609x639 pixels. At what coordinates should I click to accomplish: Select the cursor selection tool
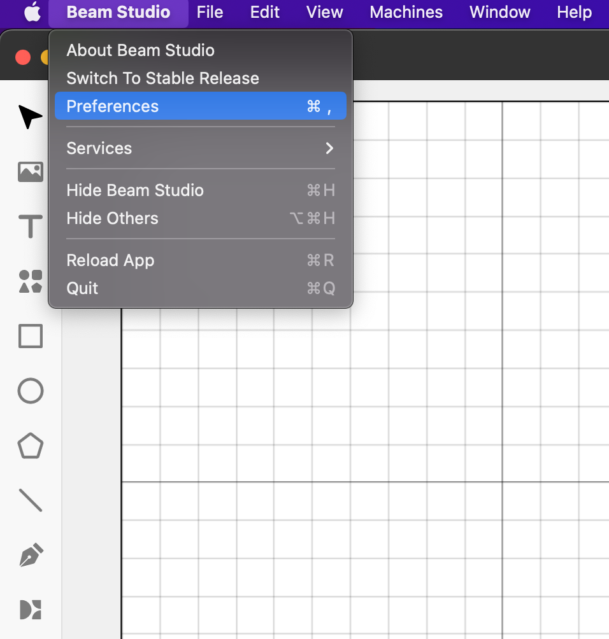coord(30,116)
